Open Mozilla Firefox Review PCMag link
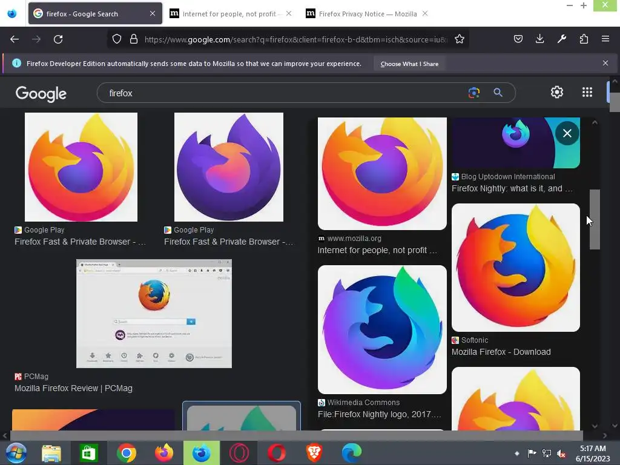This screenshot has width=620, height=465. pyautogui.click(x=73, y=388)
